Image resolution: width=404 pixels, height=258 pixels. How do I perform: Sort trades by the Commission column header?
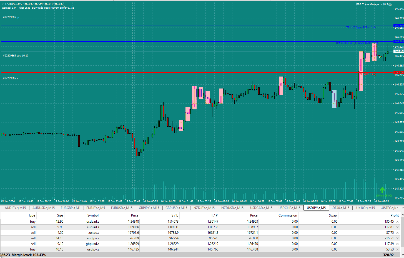[x=288, y=215]
